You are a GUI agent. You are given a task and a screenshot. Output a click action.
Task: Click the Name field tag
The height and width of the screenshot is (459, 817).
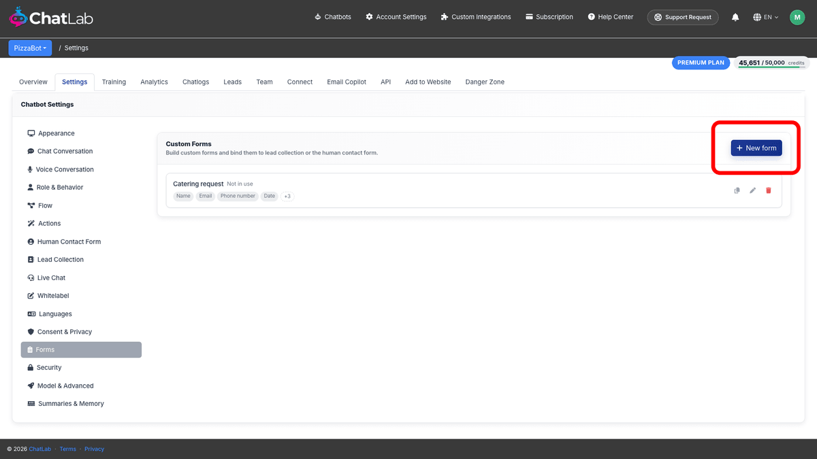click(183, 196)
